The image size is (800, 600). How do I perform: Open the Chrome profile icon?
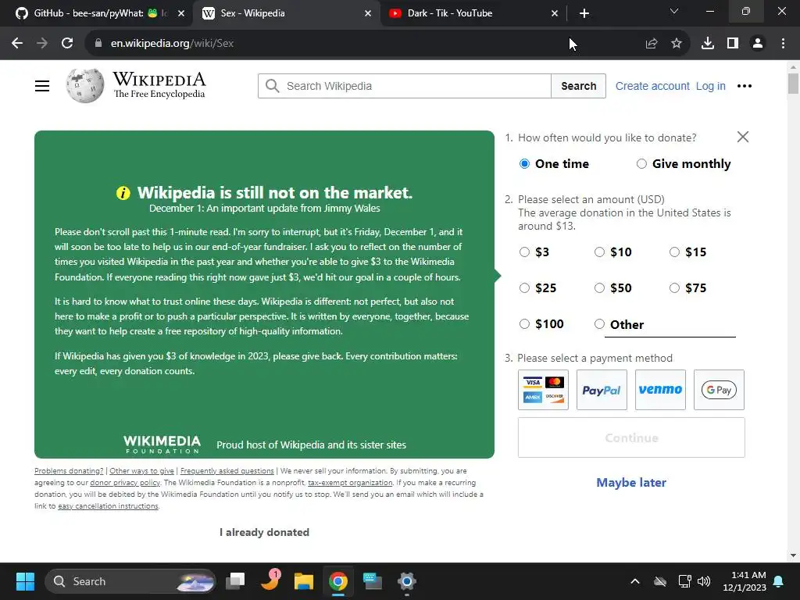(x=758, y=44)
